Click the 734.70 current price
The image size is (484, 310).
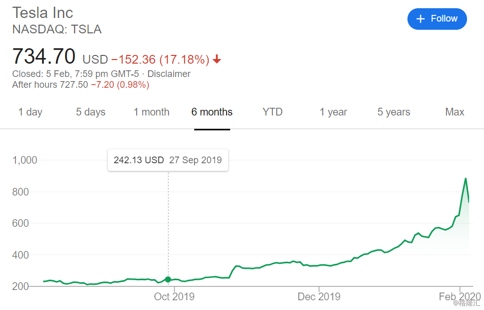pos(44,56)
